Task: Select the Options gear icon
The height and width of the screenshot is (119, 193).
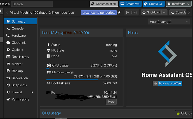Action: (x=8, y=50)
